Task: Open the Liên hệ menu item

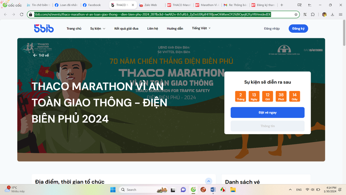Action: click(x=152, y=29)
